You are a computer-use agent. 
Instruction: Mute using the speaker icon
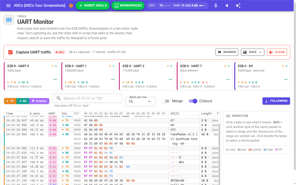pyautogui.click(x=227, y=5)
